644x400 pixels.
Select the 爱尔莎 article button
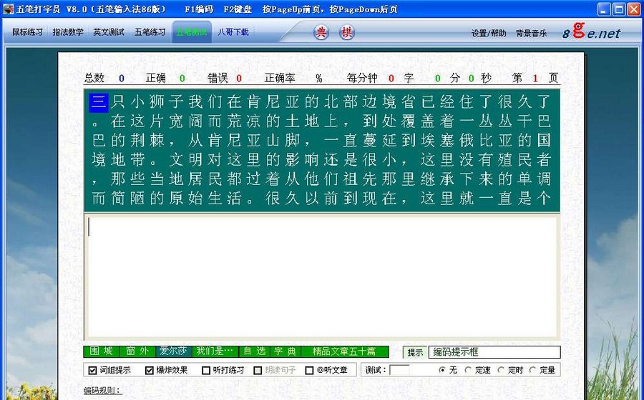coord(174,351)
